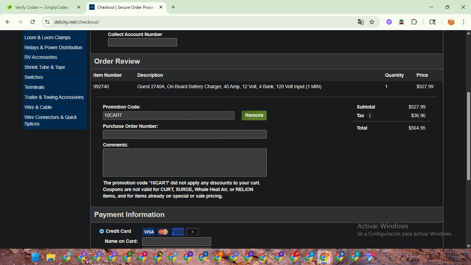Open the ESP LAA language indicator

pyautogui.click(x=415, y=257)
